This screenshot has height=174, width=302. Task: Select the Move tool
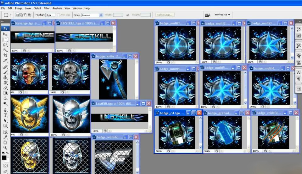[x=5, y=34]
